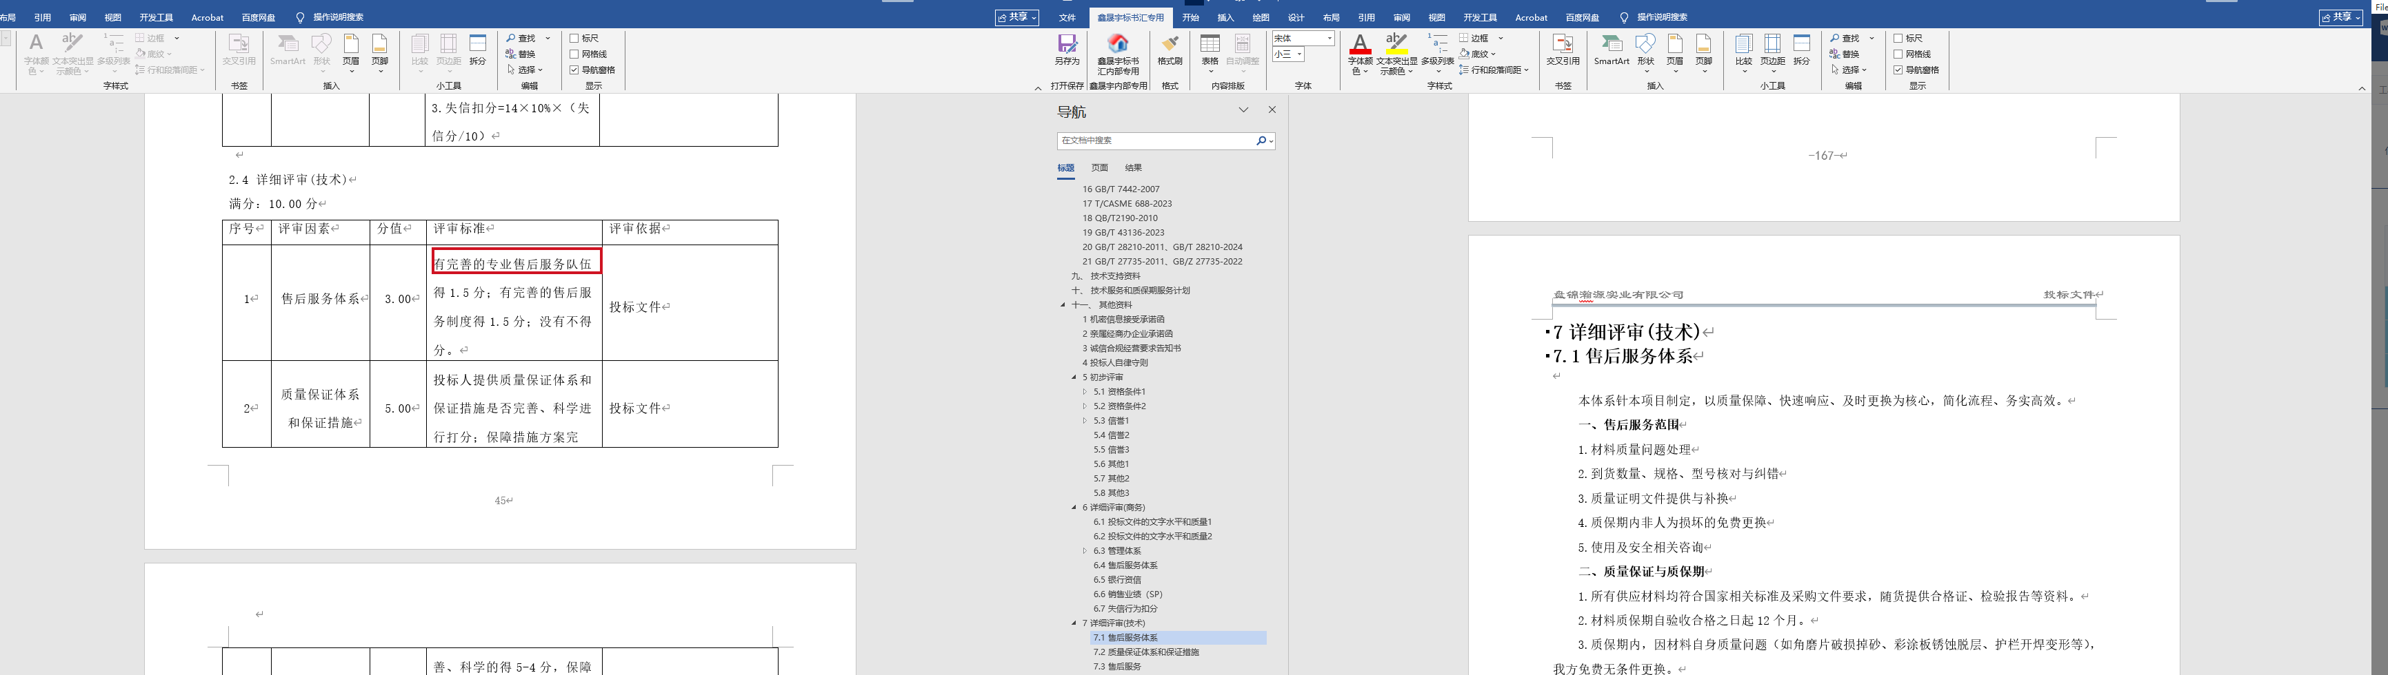This screenshot has width=2388, height=675.
Task: Insert SmartArt from right window ribbon
Action: (x=1611, y=50)
